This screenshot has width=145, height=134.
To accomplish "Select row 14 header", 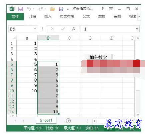I will pos(12,112).
